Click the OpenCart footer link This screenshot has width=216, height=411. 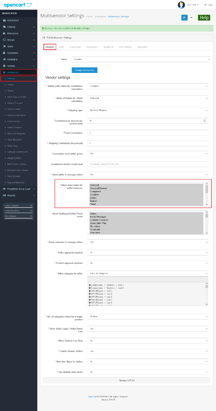92,397
